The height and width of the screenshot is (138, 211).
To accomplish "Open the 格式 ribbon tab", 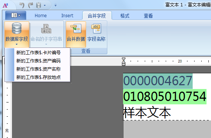I will 125,16.
